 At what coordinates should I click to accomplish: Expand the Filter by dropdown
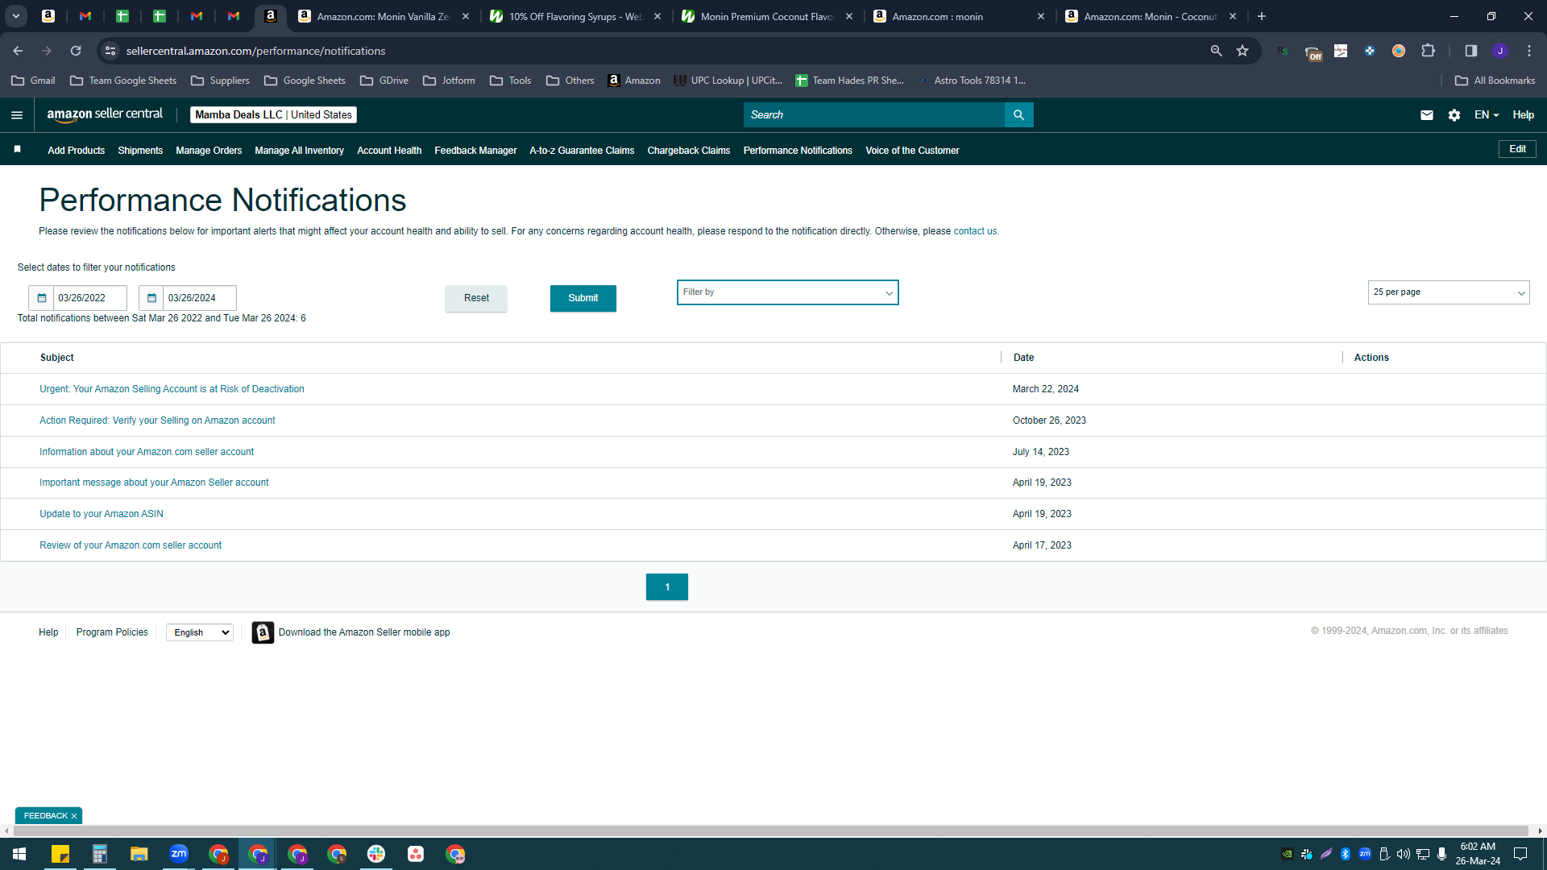pos(787,292)
